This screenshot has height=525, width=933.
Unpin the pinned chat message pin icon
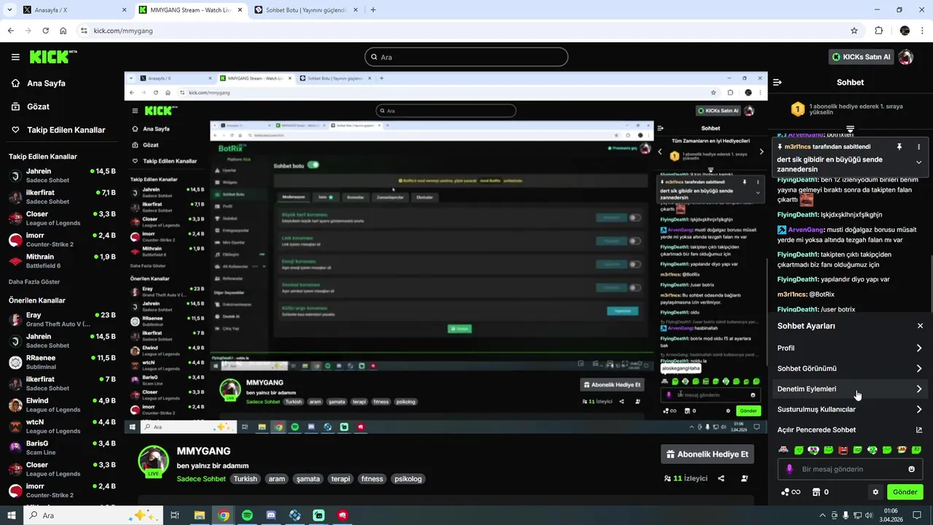point(899,147)
